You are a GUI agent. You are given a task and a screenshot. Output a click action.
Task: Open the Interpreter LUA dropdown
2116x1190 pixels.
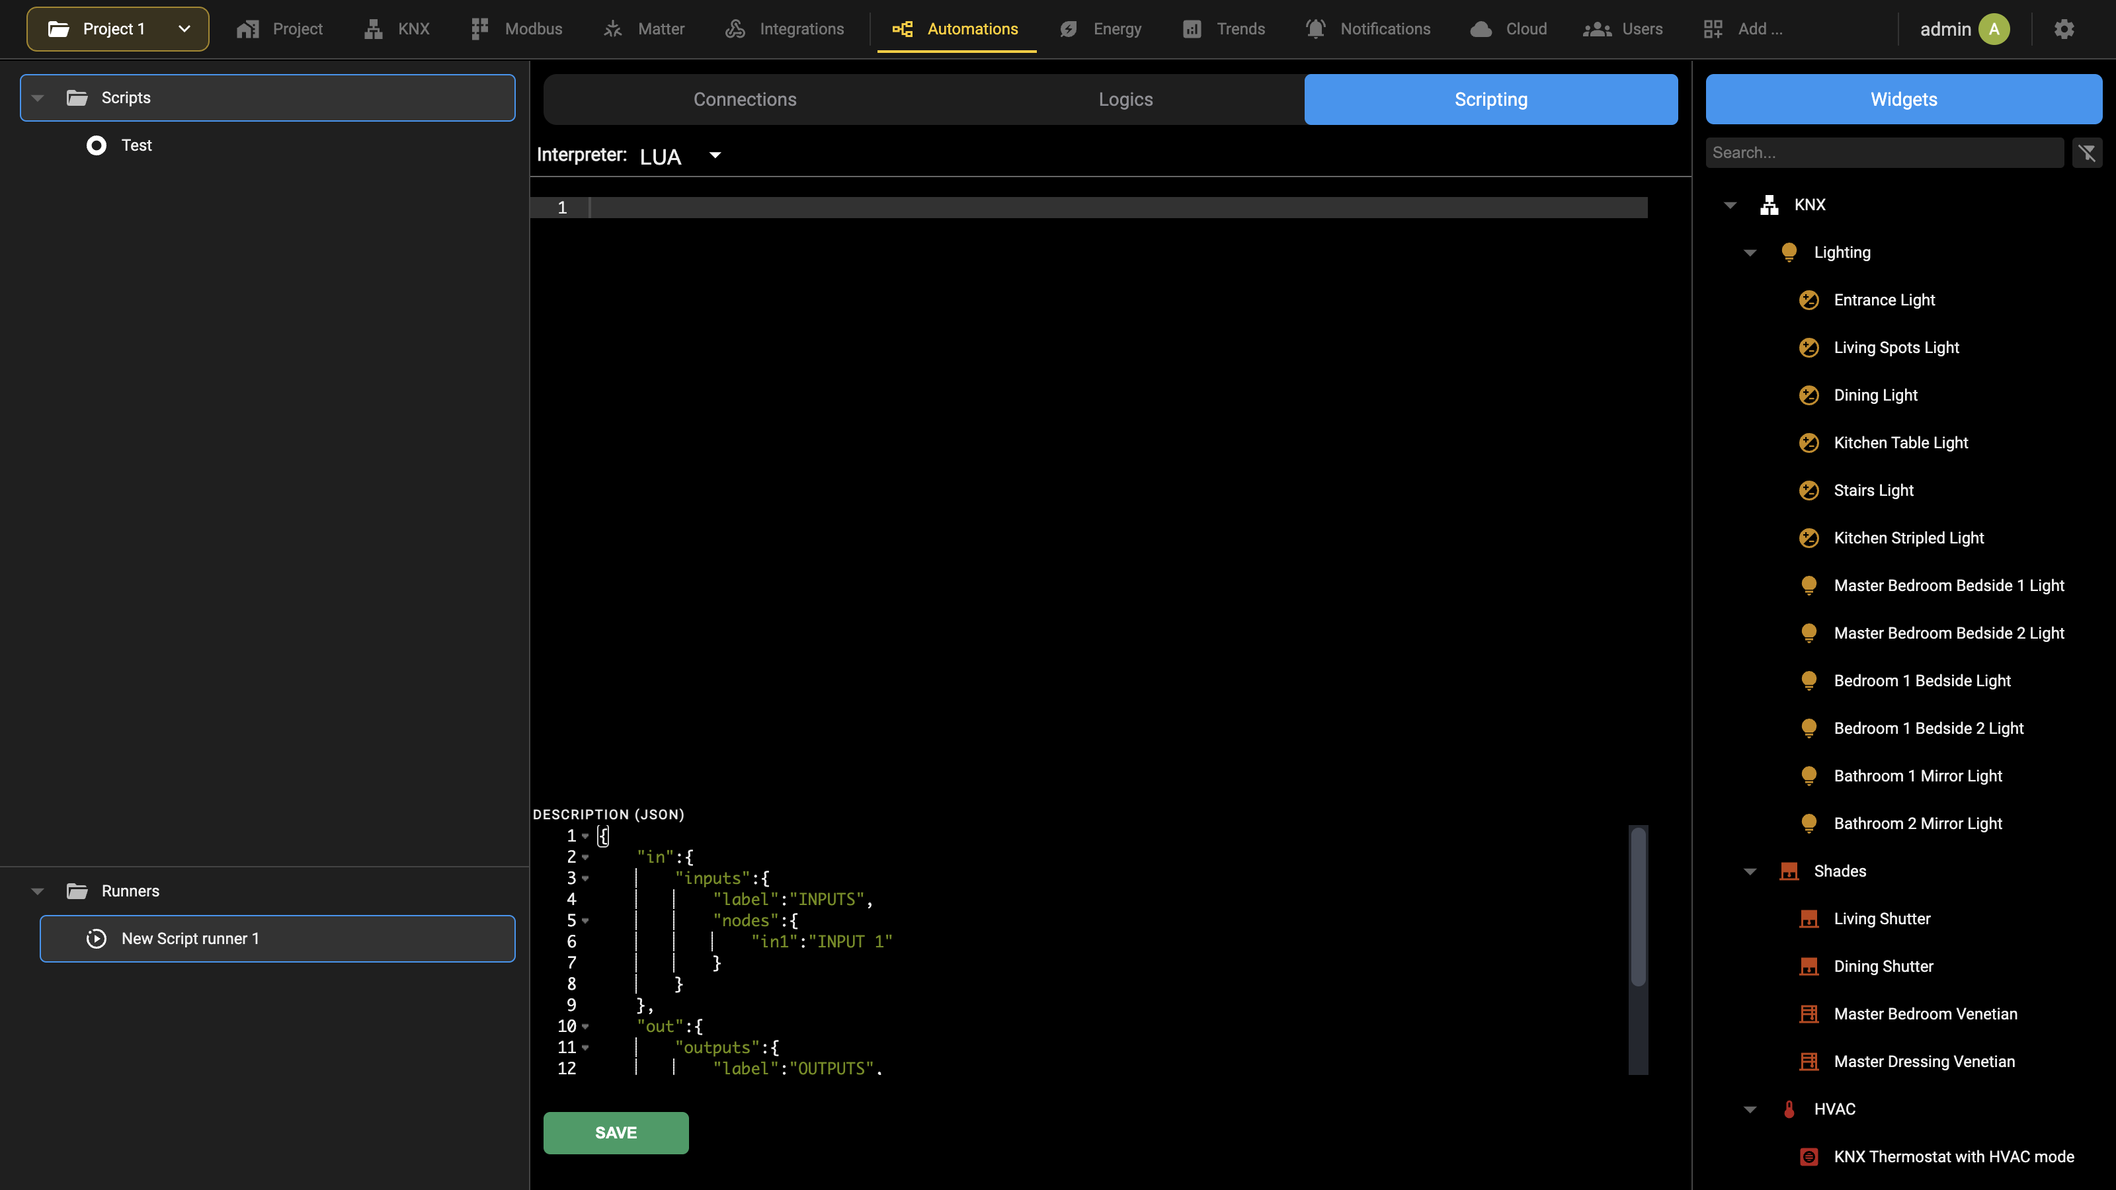pos(680,156)
